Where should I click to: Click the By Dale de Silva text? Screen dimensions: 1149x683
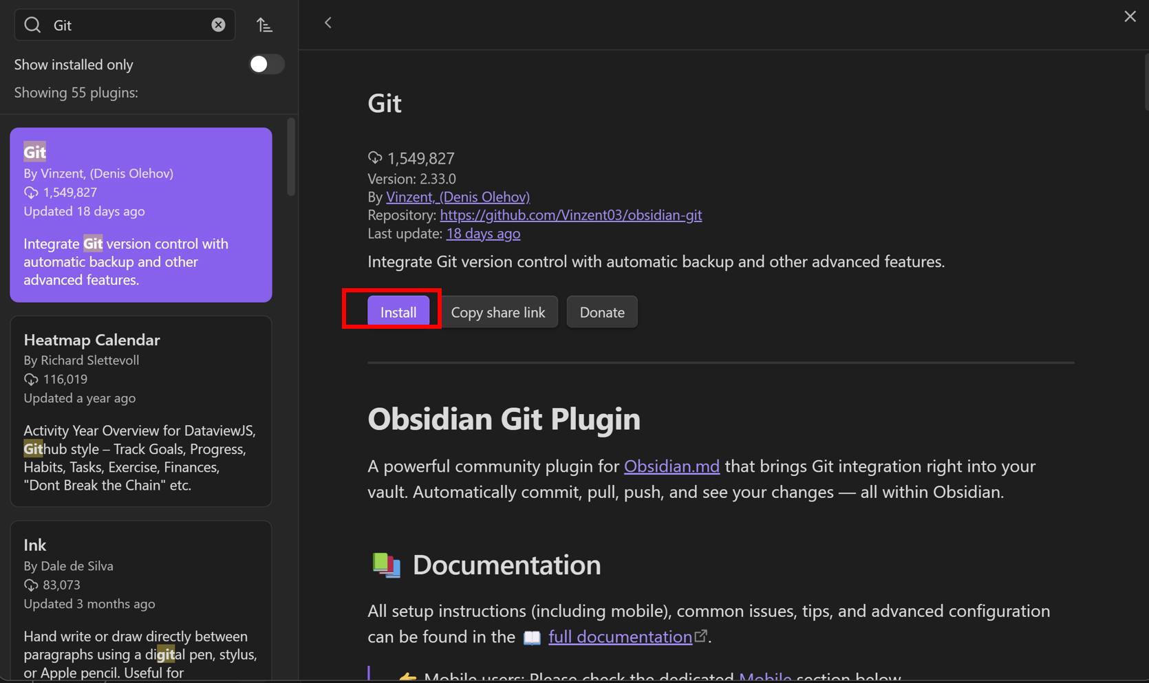(x=69, y=566)
